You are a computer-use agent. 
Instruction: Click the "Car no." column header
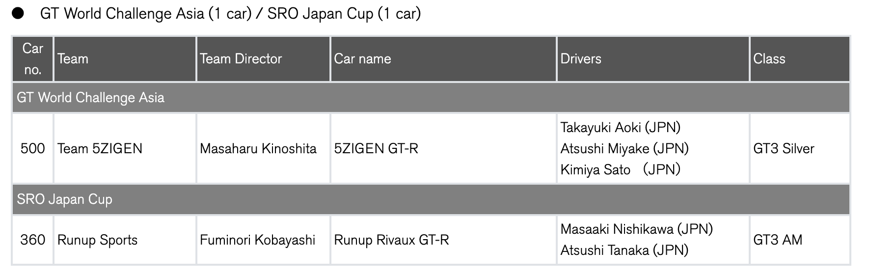32,59
